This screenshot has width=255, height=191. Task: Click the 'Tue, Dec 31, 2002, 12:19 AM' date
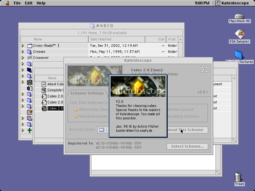pos(114,46)
